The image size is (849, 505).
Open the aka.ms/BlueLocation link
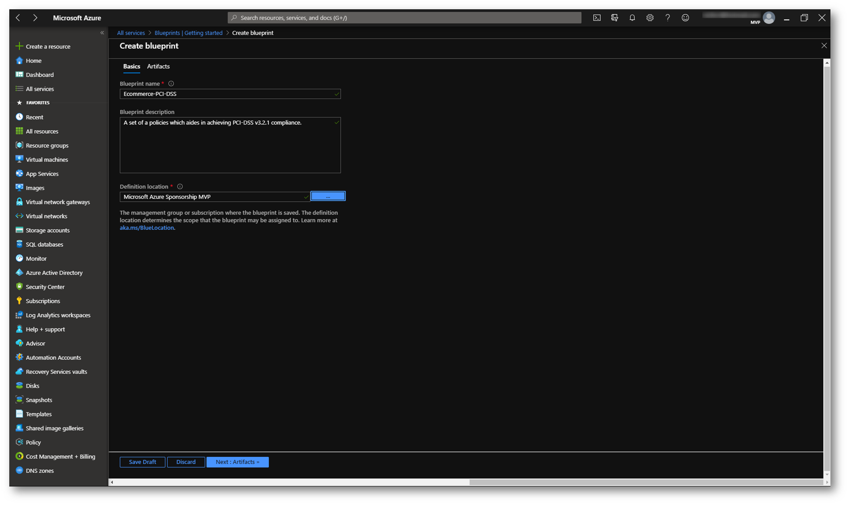[147, 228]
